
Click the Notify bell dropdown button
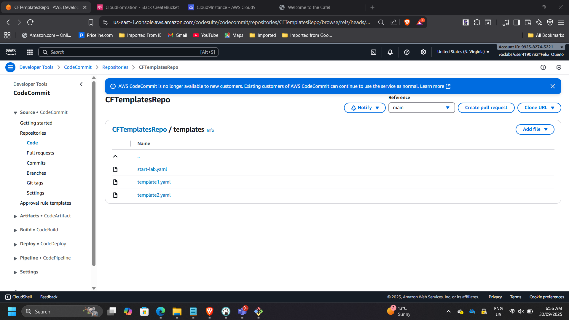tap(364, 107)
